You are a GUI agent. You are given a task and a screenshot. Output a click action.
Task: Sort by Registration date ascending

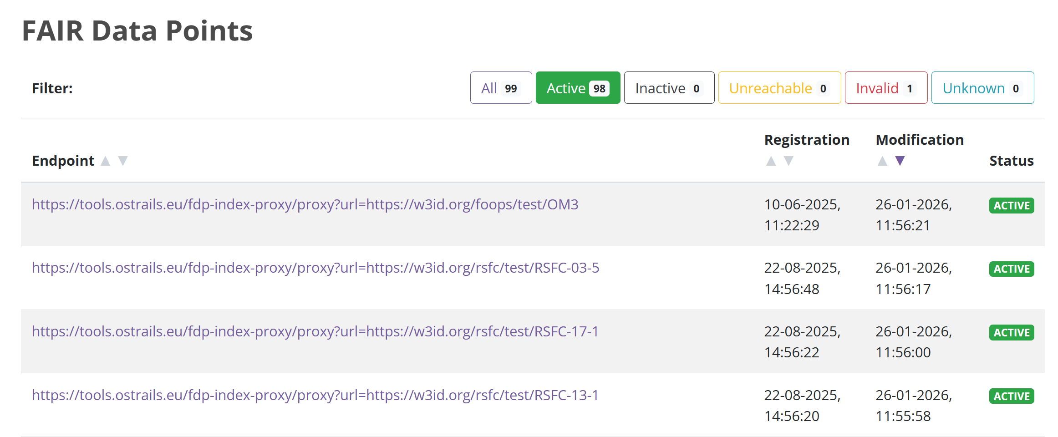point(771,161)
